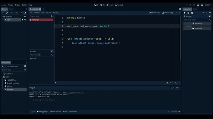Instance a scene file using link icon
Image resolution: width=213 pixels, height=119 pixels.
7,13
